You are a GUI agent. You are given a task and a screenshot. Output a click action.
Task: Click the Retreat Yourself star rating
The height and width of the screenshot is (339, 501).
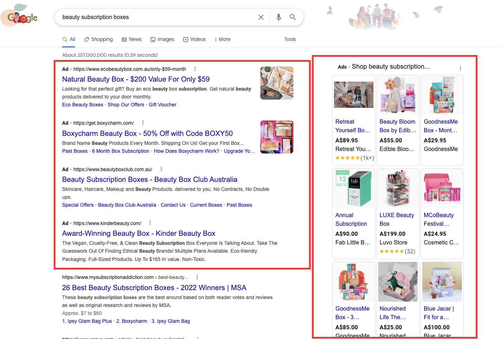[348, 158]
